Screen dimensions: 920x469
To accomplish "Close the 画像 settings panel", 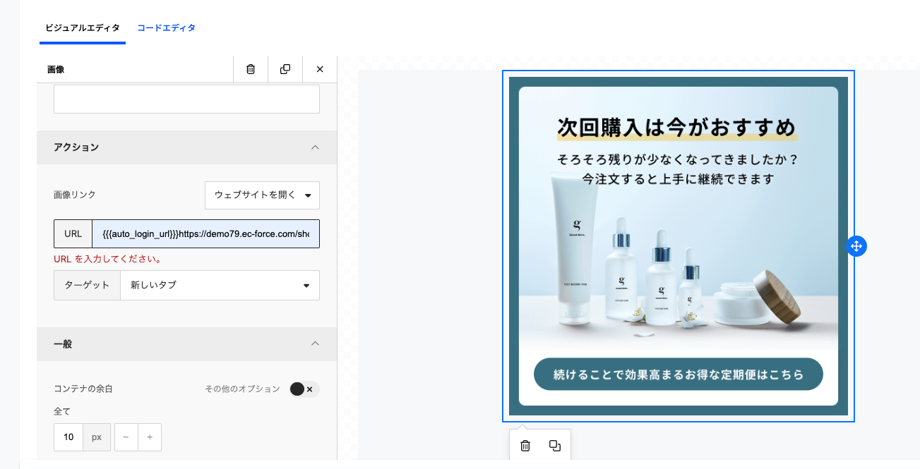I will (320, 69).
